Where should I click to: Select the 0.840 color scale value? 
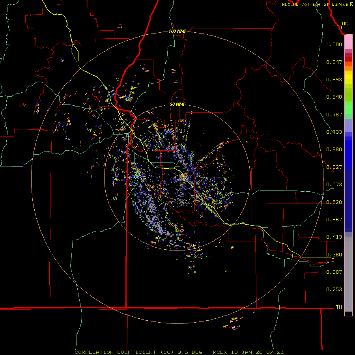pyautogui.click(x=334, y=97)
